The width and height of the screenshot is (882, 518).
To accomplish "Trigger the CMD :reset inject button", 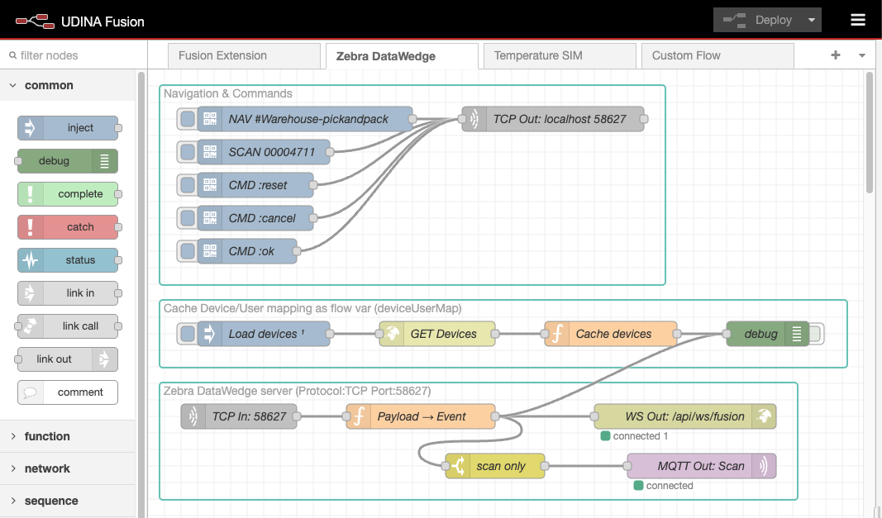I will point(188,185).
